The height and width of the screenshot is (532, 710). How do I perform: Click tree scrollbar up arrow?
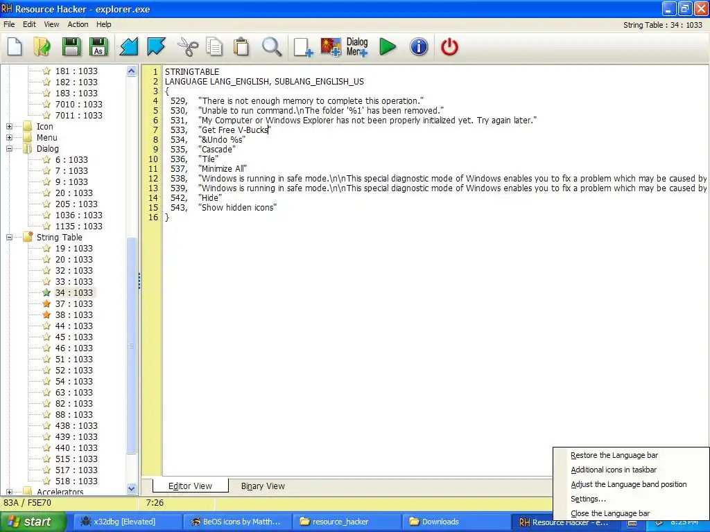[x=131, y=71]
